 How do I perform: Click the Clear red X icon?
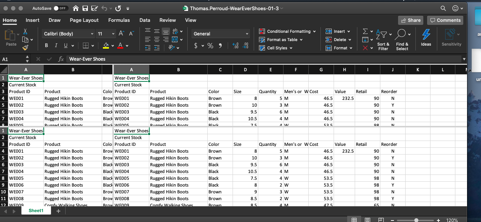click(365, 48)
